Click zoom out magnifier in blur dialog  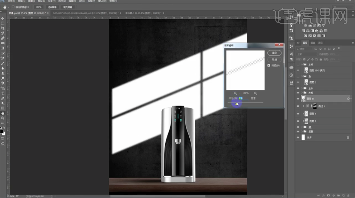[236, 93]
